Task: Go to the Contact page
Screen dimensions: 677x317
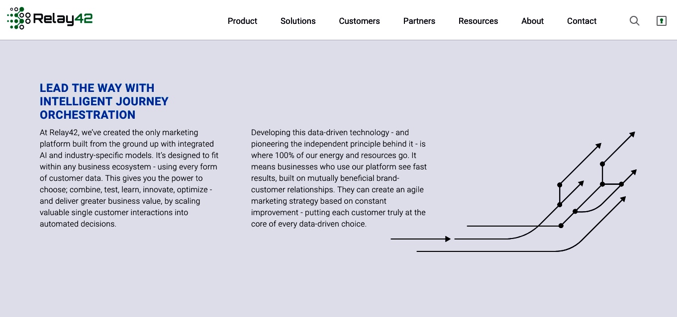Action: tap(581, 21)
